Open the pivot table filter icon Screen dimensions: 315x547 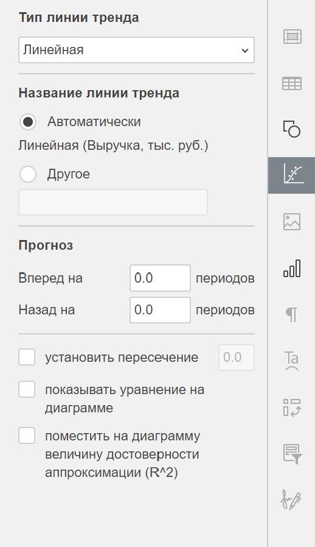(x=292, y=454)
